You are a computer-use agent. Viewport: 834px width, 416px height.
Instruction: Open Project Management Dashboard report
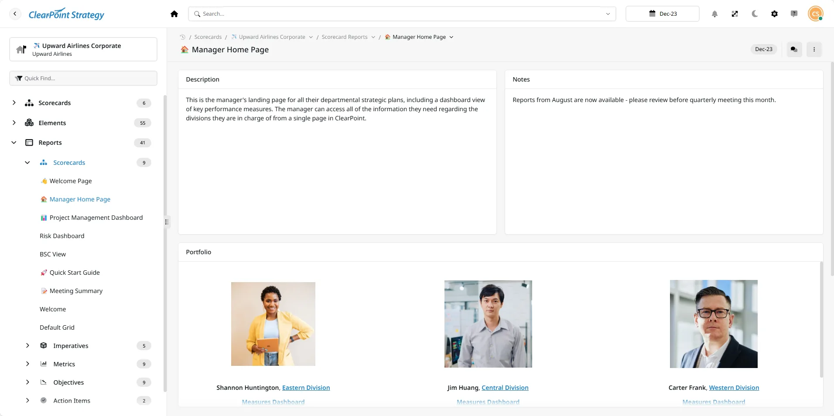[92, 218]
